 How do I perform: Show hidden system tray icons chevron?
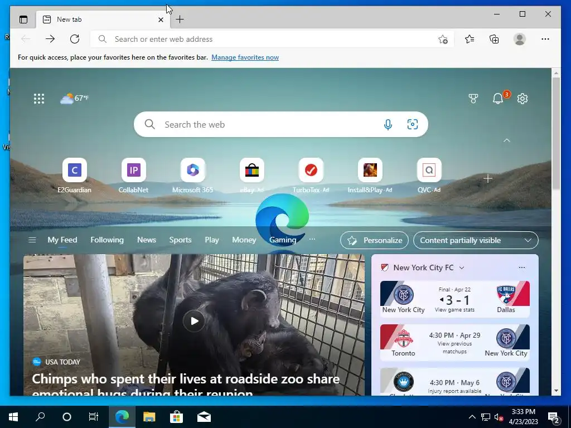tap(472, 417)
